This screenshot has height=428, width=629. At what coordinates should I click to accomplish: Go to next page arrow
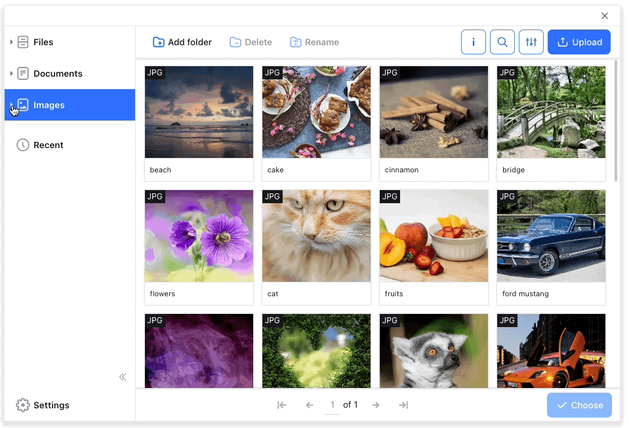(x=376, y=405)
